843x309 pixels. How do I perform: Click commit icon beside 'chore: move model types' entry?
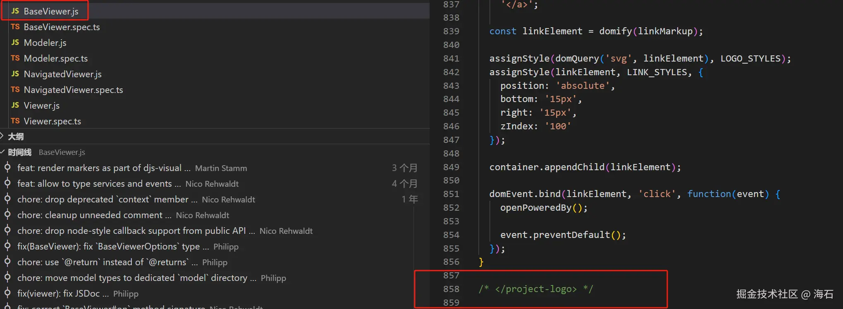7,277
